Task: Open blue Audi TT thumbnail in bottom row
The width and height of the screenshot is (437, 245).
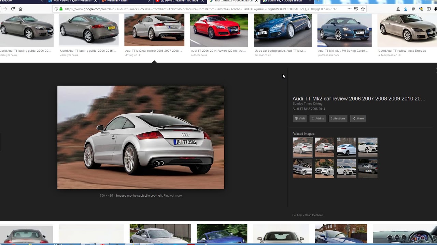Action: click(x=222, y=233)
